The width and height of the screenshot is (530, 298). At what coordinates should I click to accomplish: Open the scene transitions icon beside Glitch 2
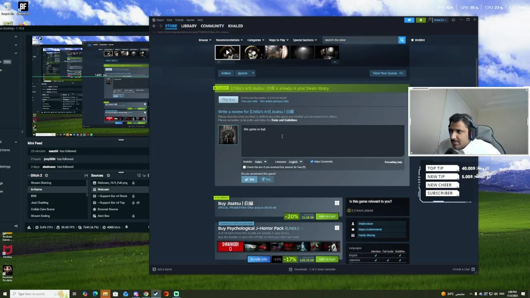86,175
